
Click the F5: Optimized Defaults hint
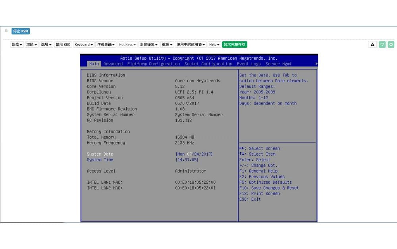click(265, 182)
